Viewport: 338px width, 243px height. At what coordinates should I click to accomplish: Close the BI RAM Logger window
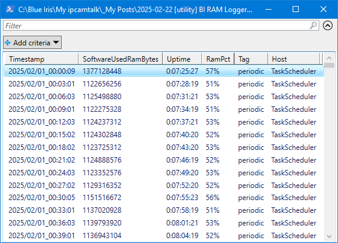pos(323,9)
